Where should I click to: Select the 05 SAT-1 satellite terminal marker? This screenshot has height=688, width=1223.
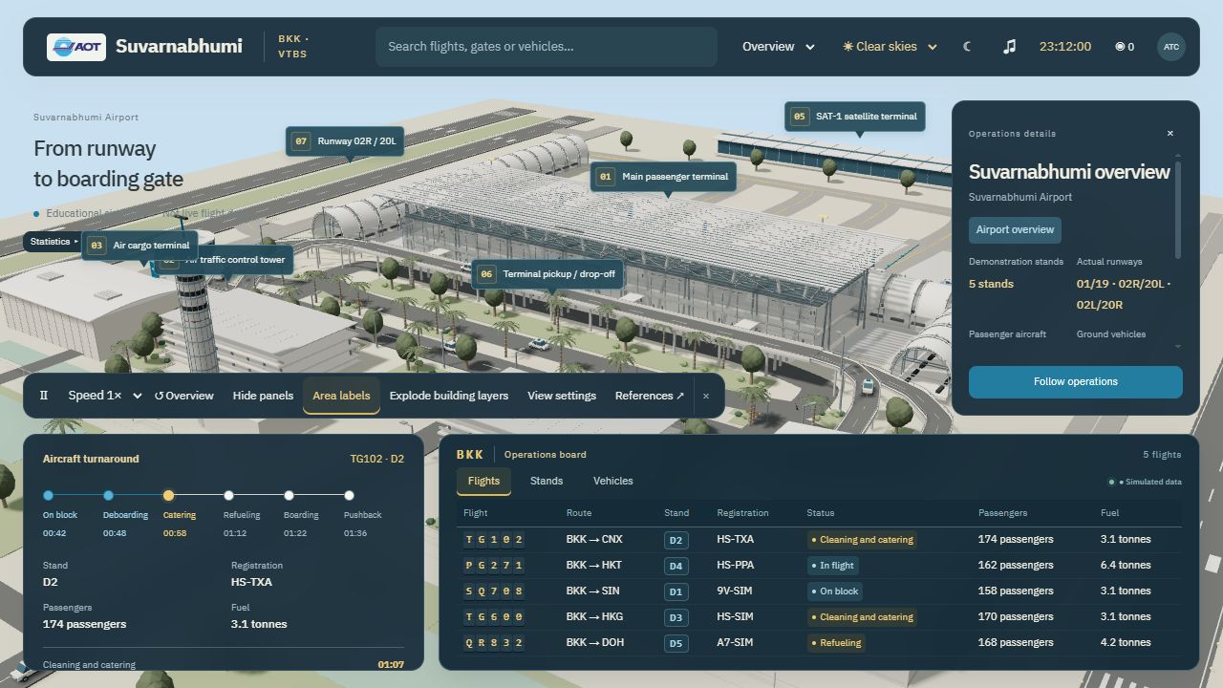(855, 117)
